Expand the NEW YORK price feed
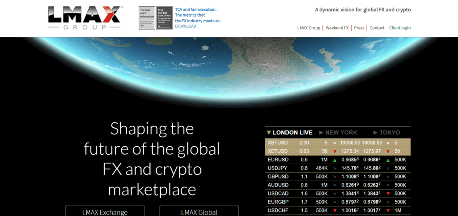Image resolution: width=458 pixels, height=216 pixels. (338, 133)
